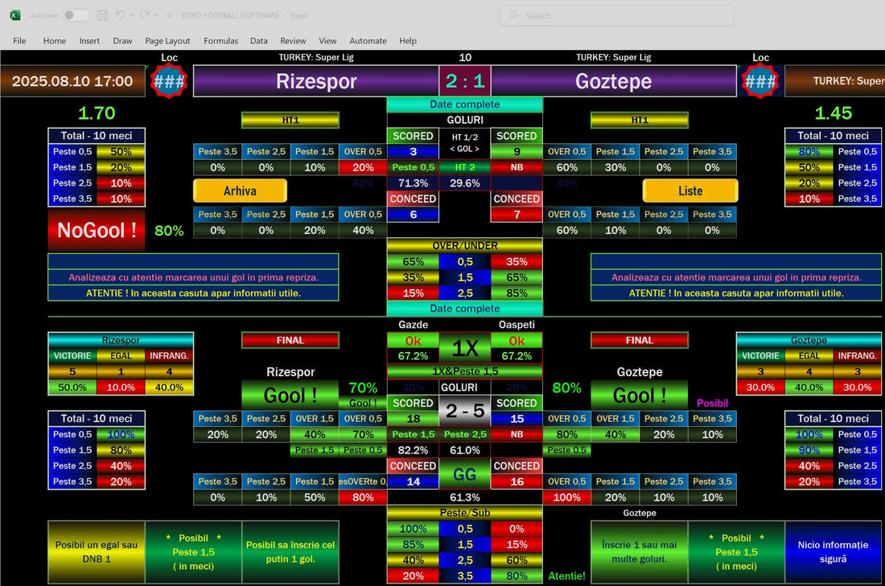Click the Save icon in quick access toolbar
The image size is (885, 586).
coord(102,15)
